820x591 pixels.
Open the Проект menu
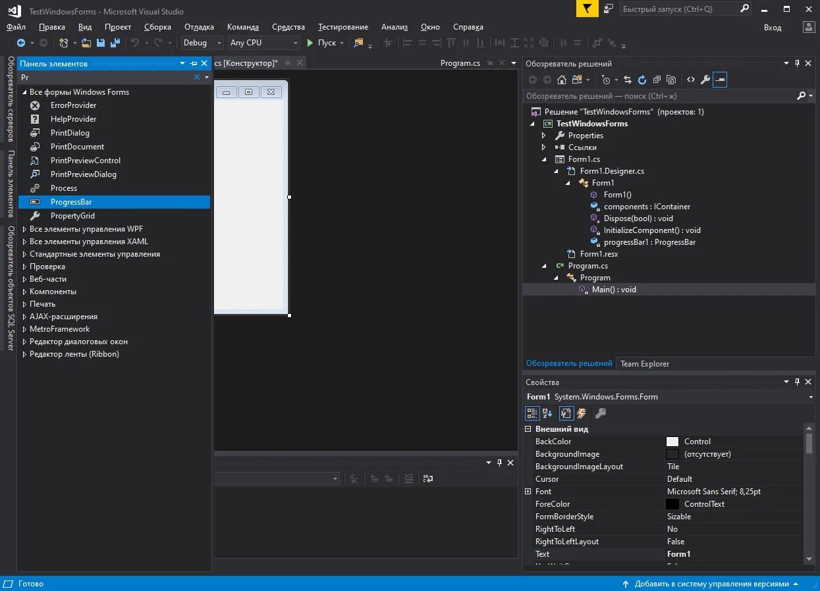[118, 27]
